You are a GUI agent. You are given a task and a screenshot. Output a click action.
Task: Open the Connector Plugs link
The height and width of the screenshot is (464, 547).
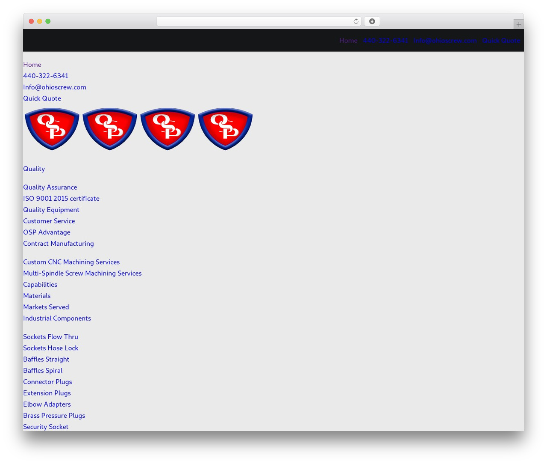pyautogui.click(x=47, y=382)
